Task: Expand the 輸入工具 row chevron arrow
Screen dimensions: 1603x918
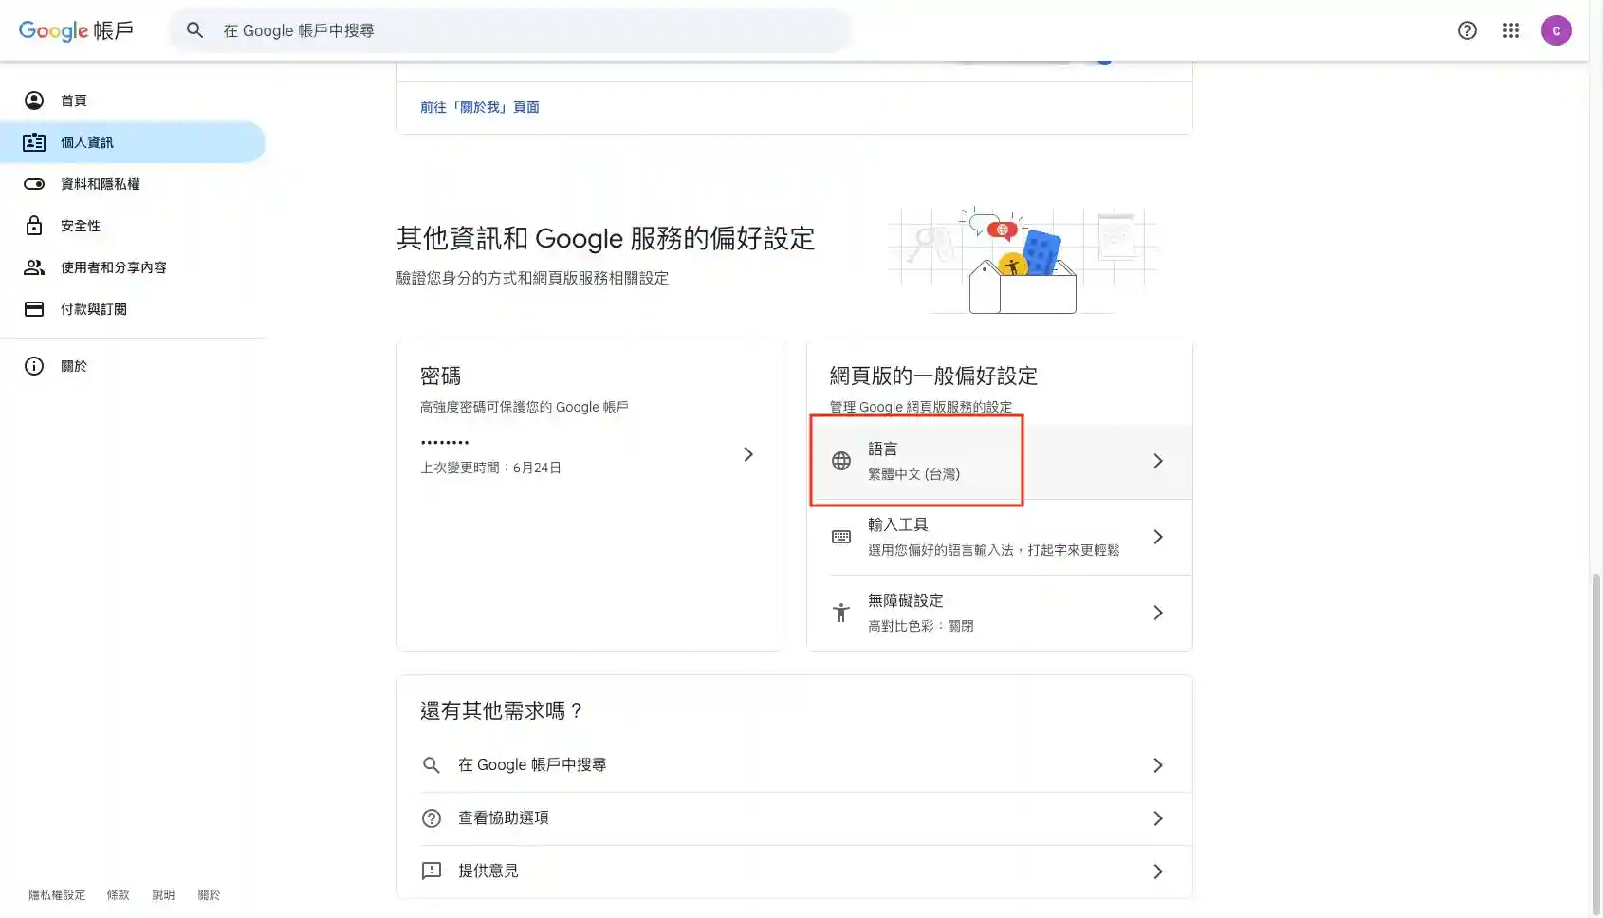Action: 1157,537
